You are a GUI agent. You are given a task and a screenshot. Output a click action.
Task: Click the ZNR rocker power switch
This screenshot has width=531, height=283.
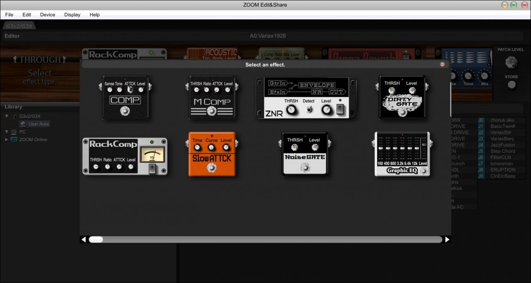340,110
